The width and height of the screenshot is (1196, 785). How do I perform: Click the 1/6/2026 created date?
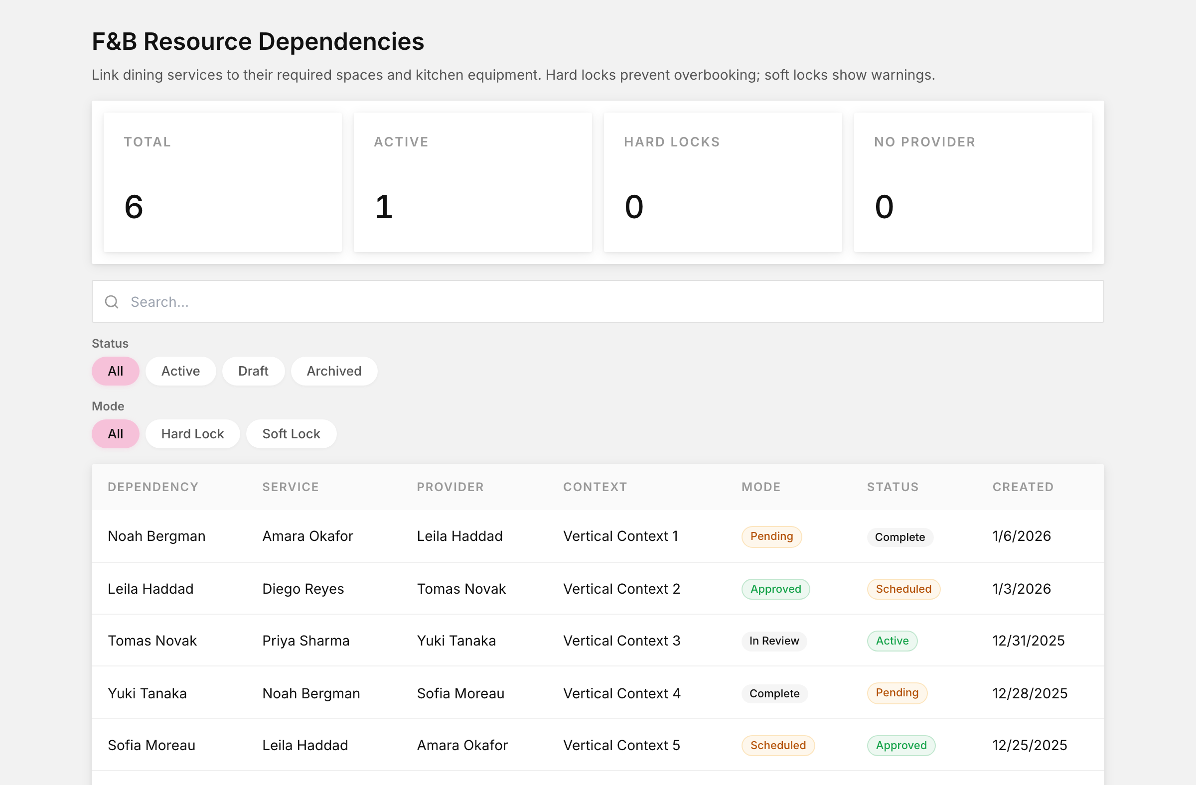tap(1022, 536)
